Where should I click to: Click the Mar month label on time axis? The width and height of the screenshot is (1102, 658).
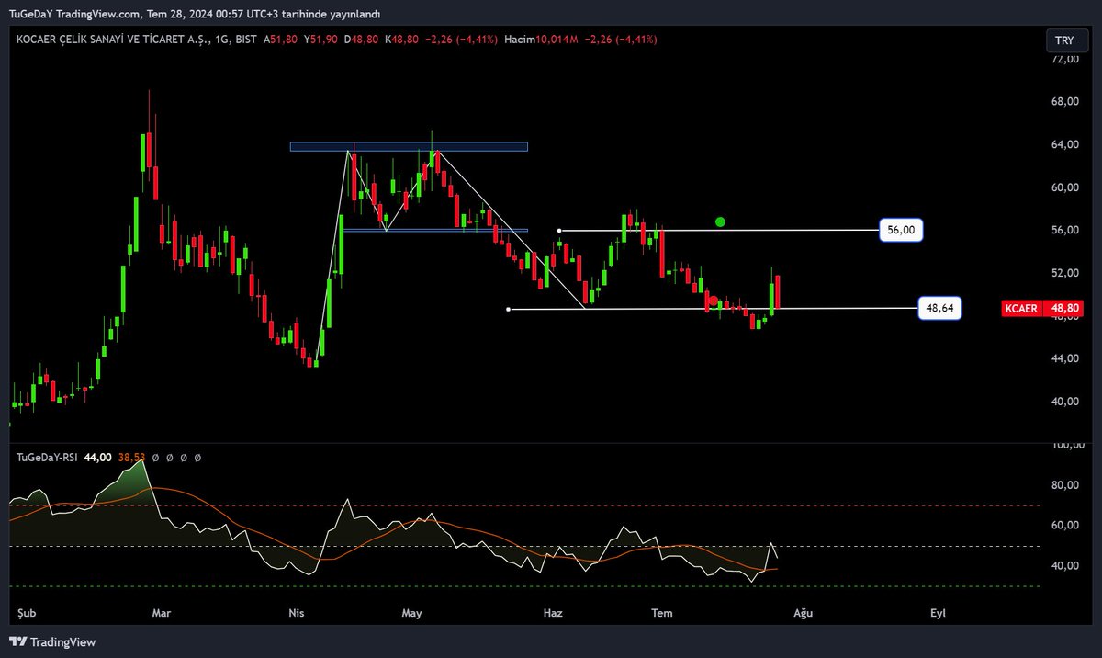(162, 612)
